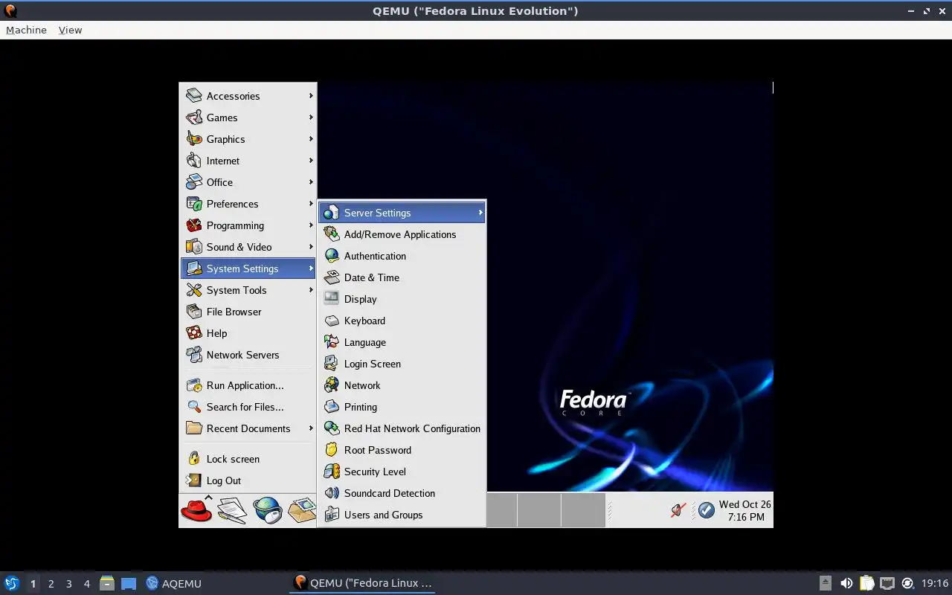This screenshot has height=595, width=952.
Task: Click the host taskbar clock 19:16
Action: coord(935,583)
